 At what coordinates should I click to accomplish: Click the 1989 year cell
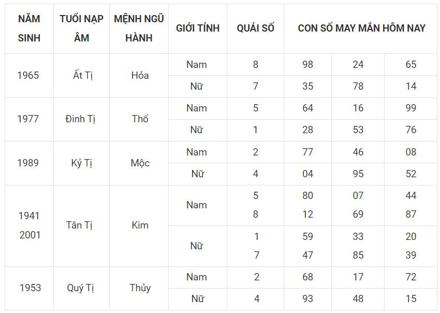click(x=28, y=163)
